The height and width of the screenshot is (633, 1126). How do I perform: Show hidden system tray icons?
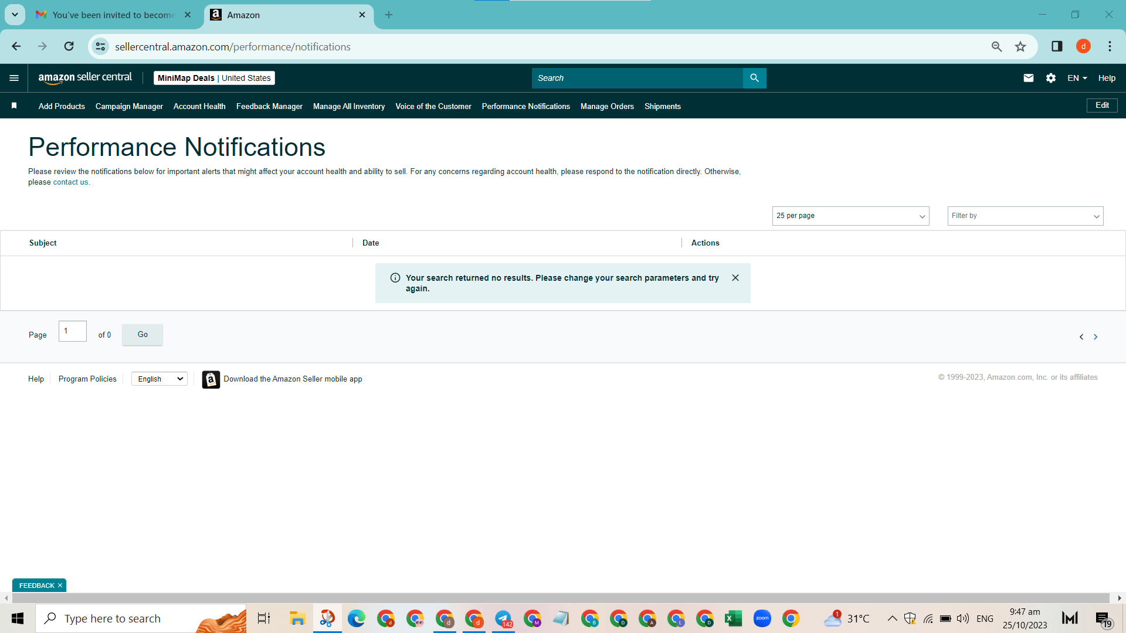[892, 618]
